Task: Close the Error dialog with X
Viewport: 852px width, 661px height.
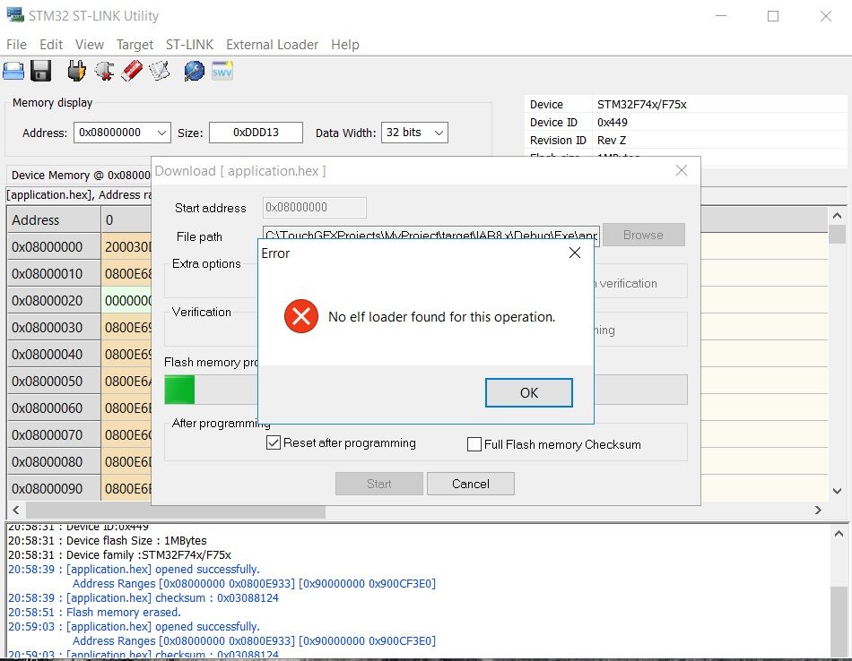Action: 574,253
